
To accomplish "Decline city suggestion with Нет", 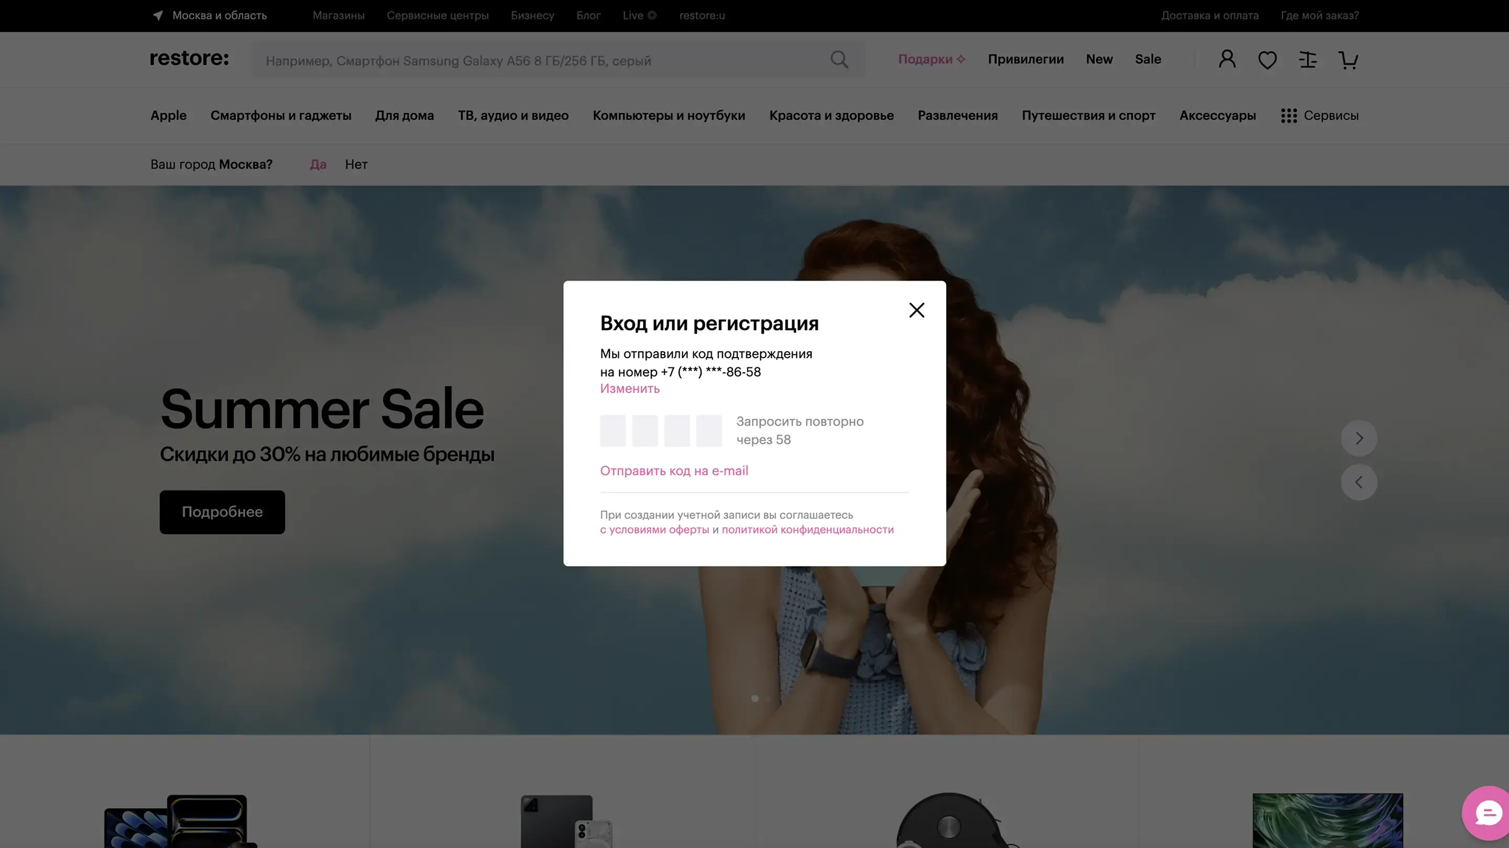I will [x=356, y=164].
